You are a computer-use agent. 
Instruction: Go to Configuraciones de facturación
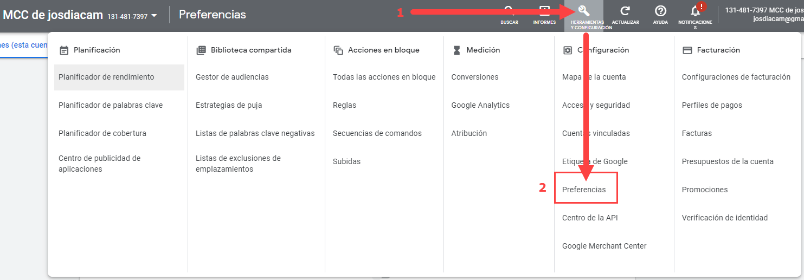(x=736, y=77)
